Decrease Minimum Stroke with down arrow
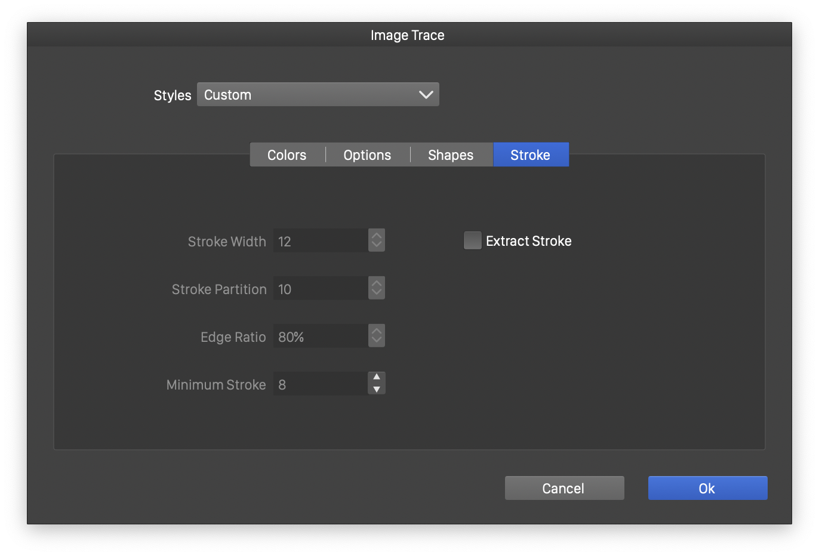This screenshot has width=819, height=556. (x=377, y=390)
